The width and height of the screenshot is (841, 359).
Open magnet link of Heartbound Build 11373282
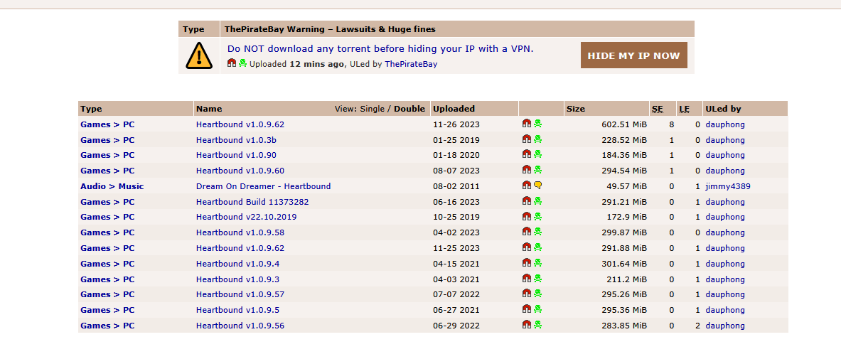pyautogui.click(x=527, y=200)
